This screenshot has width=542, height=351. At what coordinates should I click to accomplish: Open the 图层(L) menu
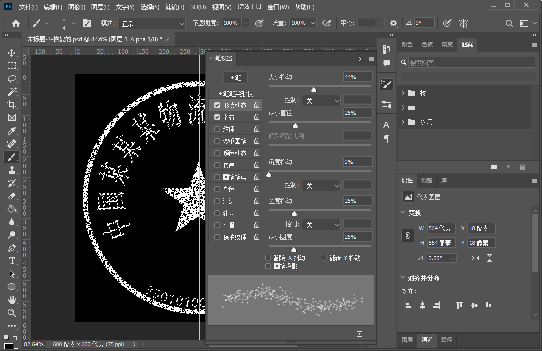(x=100, y=7)
